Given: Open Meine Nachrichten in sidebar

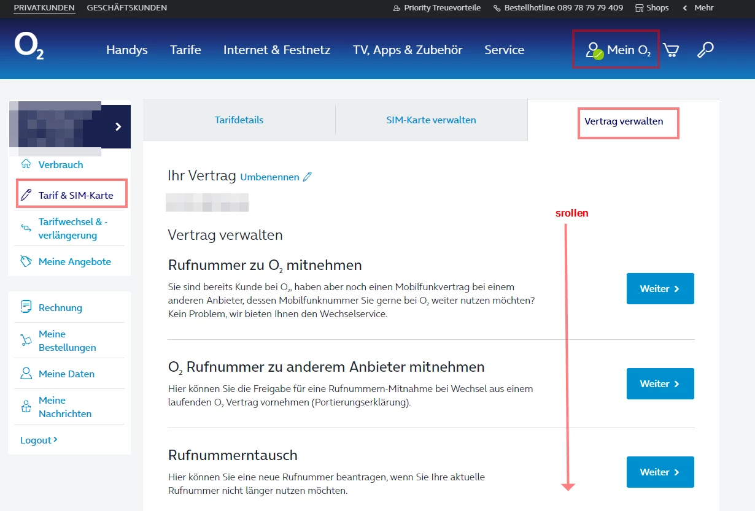Looking at the screenshot, I should [x=65, y=407].
